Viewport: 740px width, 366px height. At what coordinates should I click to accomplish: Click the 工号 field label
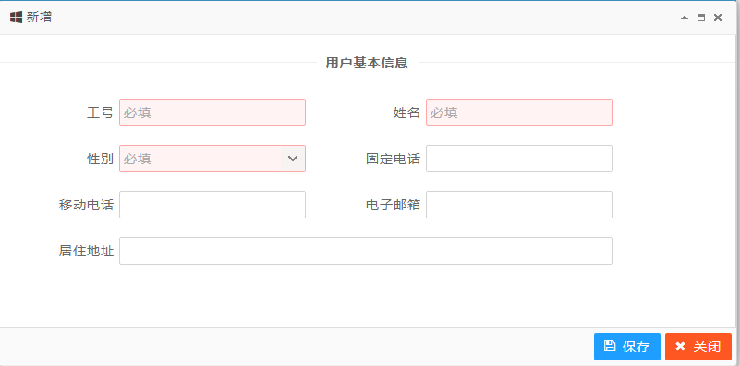point(100,113)
